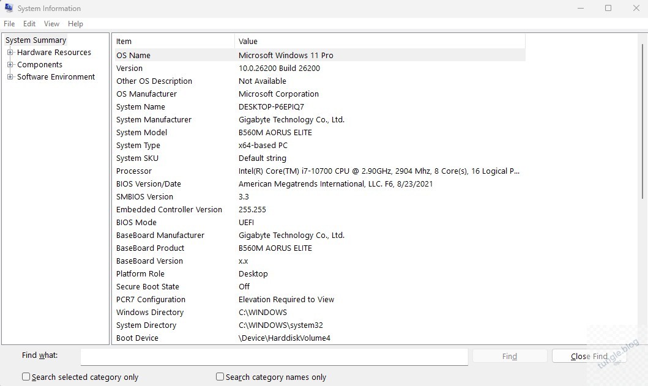
Task: Click the Close Find button
Action: (x=589, y=356)
